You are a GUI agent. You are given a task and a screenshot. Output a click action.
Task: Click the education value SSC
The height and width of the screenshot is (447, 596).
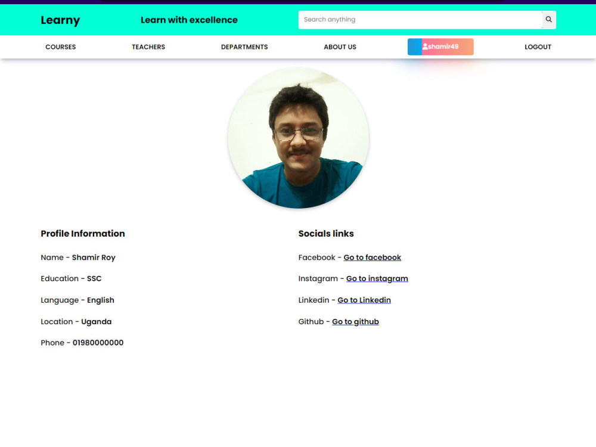point(94,278)
